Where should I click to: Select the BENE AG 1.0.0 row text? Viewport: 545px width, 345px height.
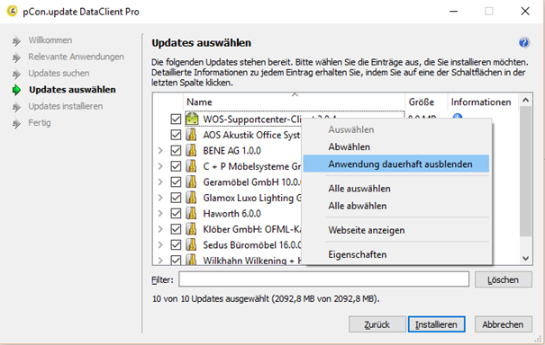(232, 150)
